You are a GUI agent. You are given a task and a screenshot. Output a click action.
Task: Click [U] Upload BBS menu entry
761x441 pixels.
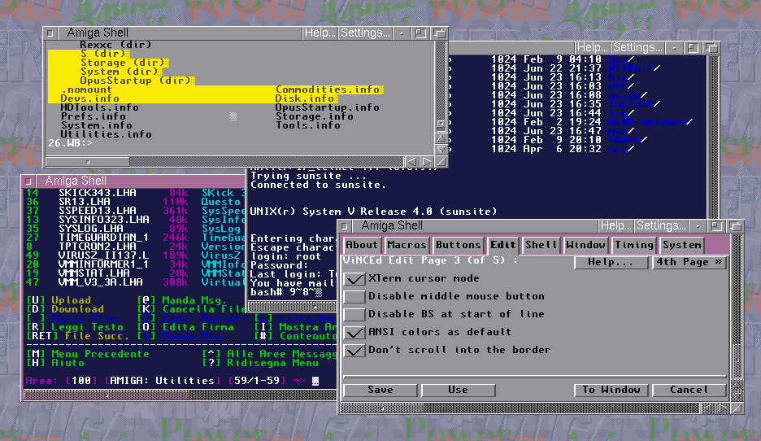[x=59, y=300]
